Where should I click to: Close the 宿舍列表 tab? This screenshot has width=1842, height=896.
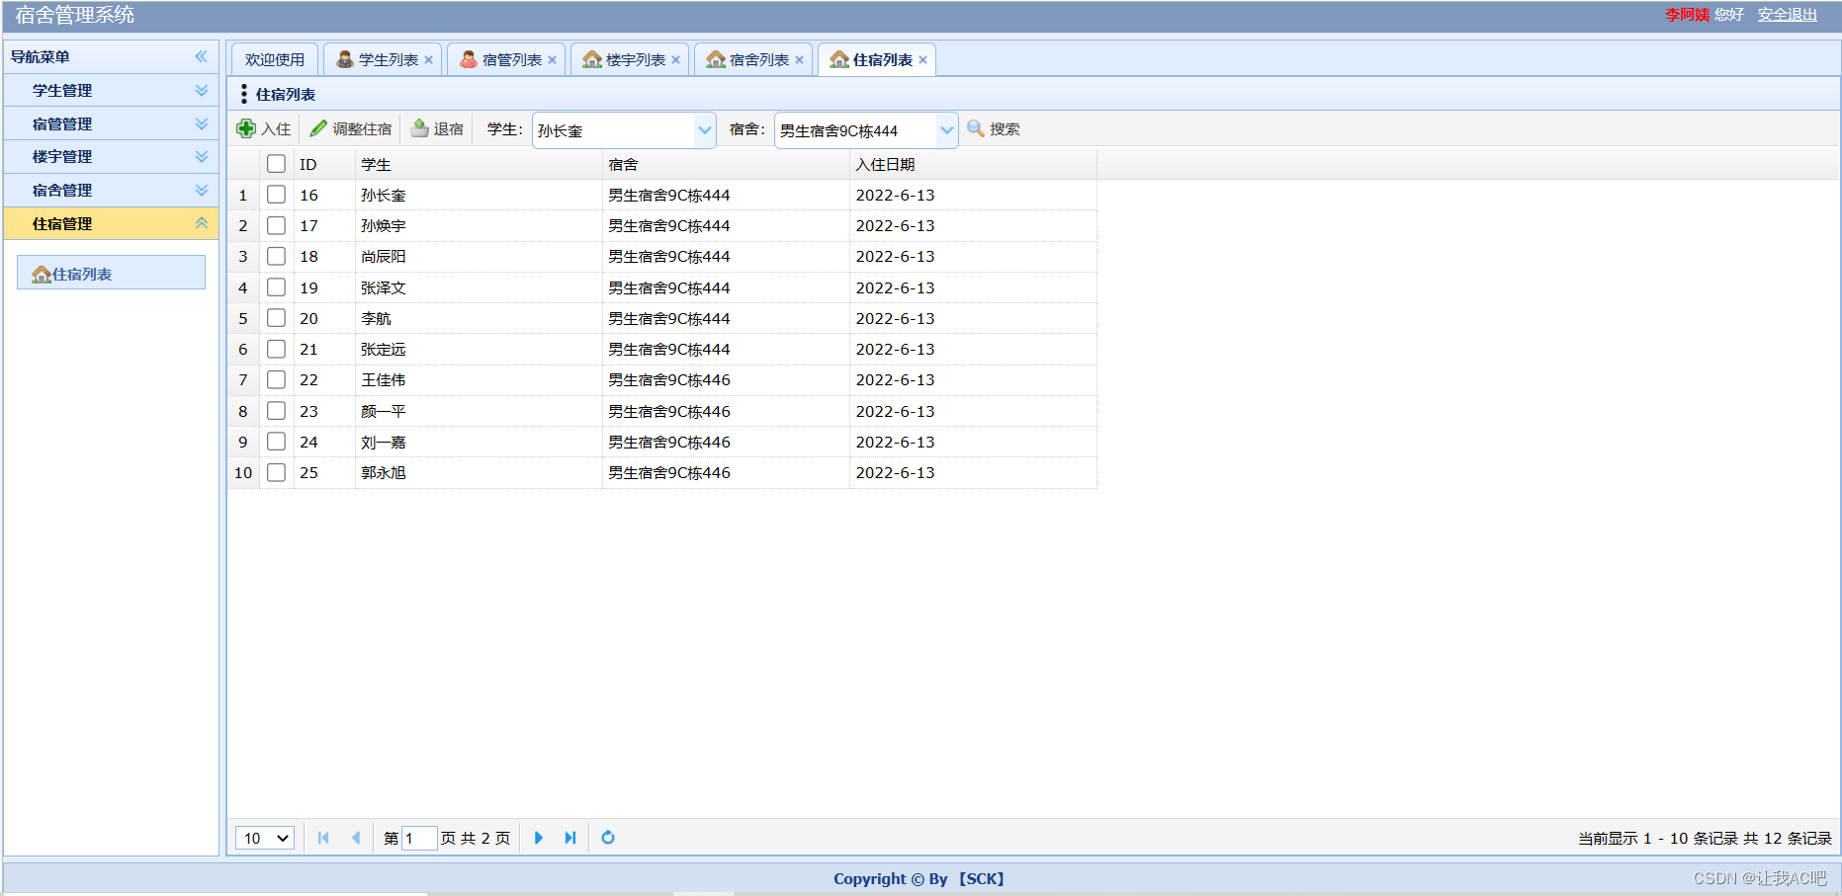click(799, 60)
